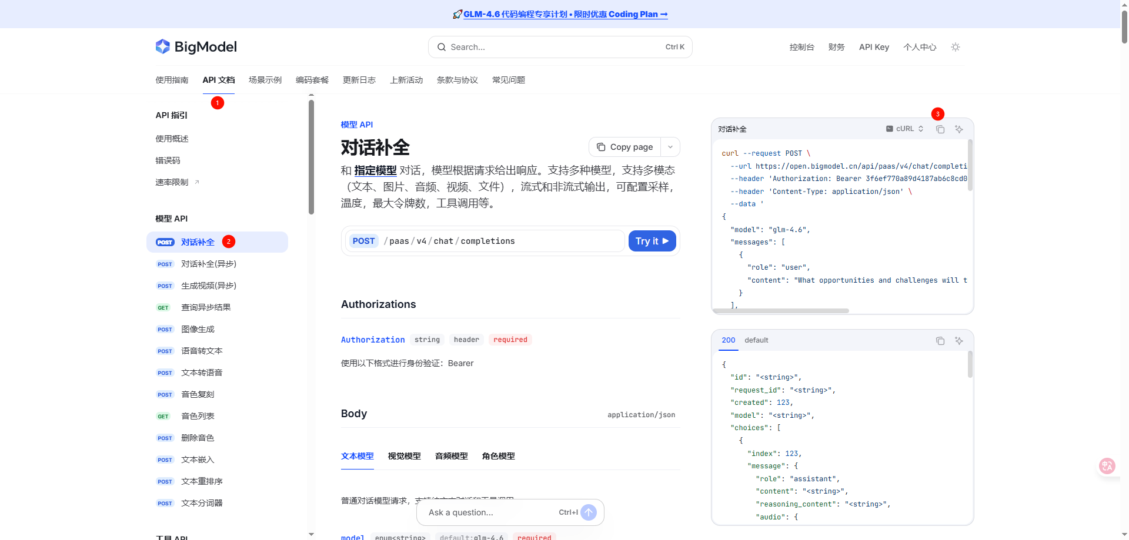Open 使用概述 in the sidebar
1129x540 pixels.
(172, 139)
